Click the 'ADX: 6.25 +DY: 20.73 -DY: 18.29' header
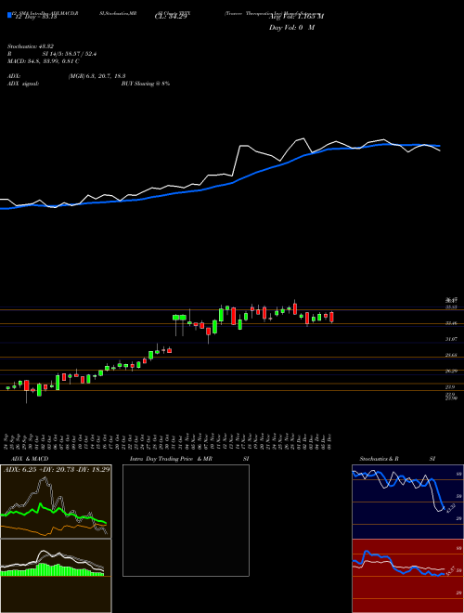 coord(57,469)
